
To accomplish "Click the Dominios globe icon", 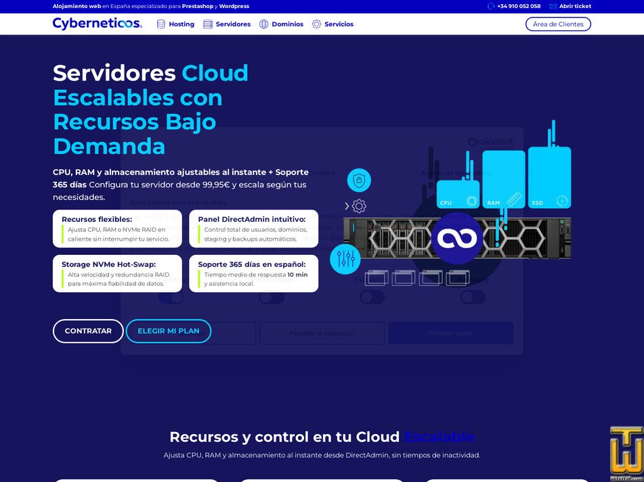I will (x=263, y=24).
